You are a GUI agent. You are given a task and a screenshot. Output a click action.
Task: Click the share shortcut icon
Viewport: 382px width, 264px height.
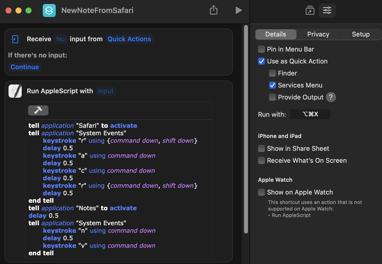[213, 10]
